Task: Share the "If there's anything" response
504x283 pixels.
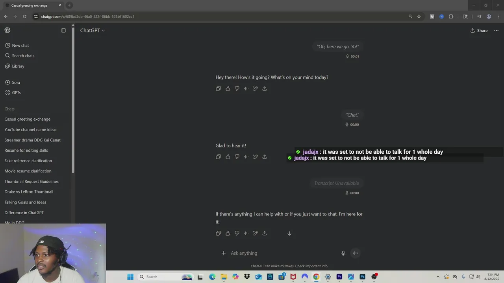Action: coord(265,233)
